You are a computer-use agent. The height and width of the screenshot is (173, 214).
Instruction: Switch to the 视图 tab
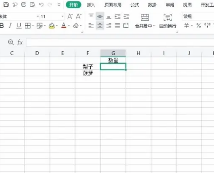tap(187, 5)
